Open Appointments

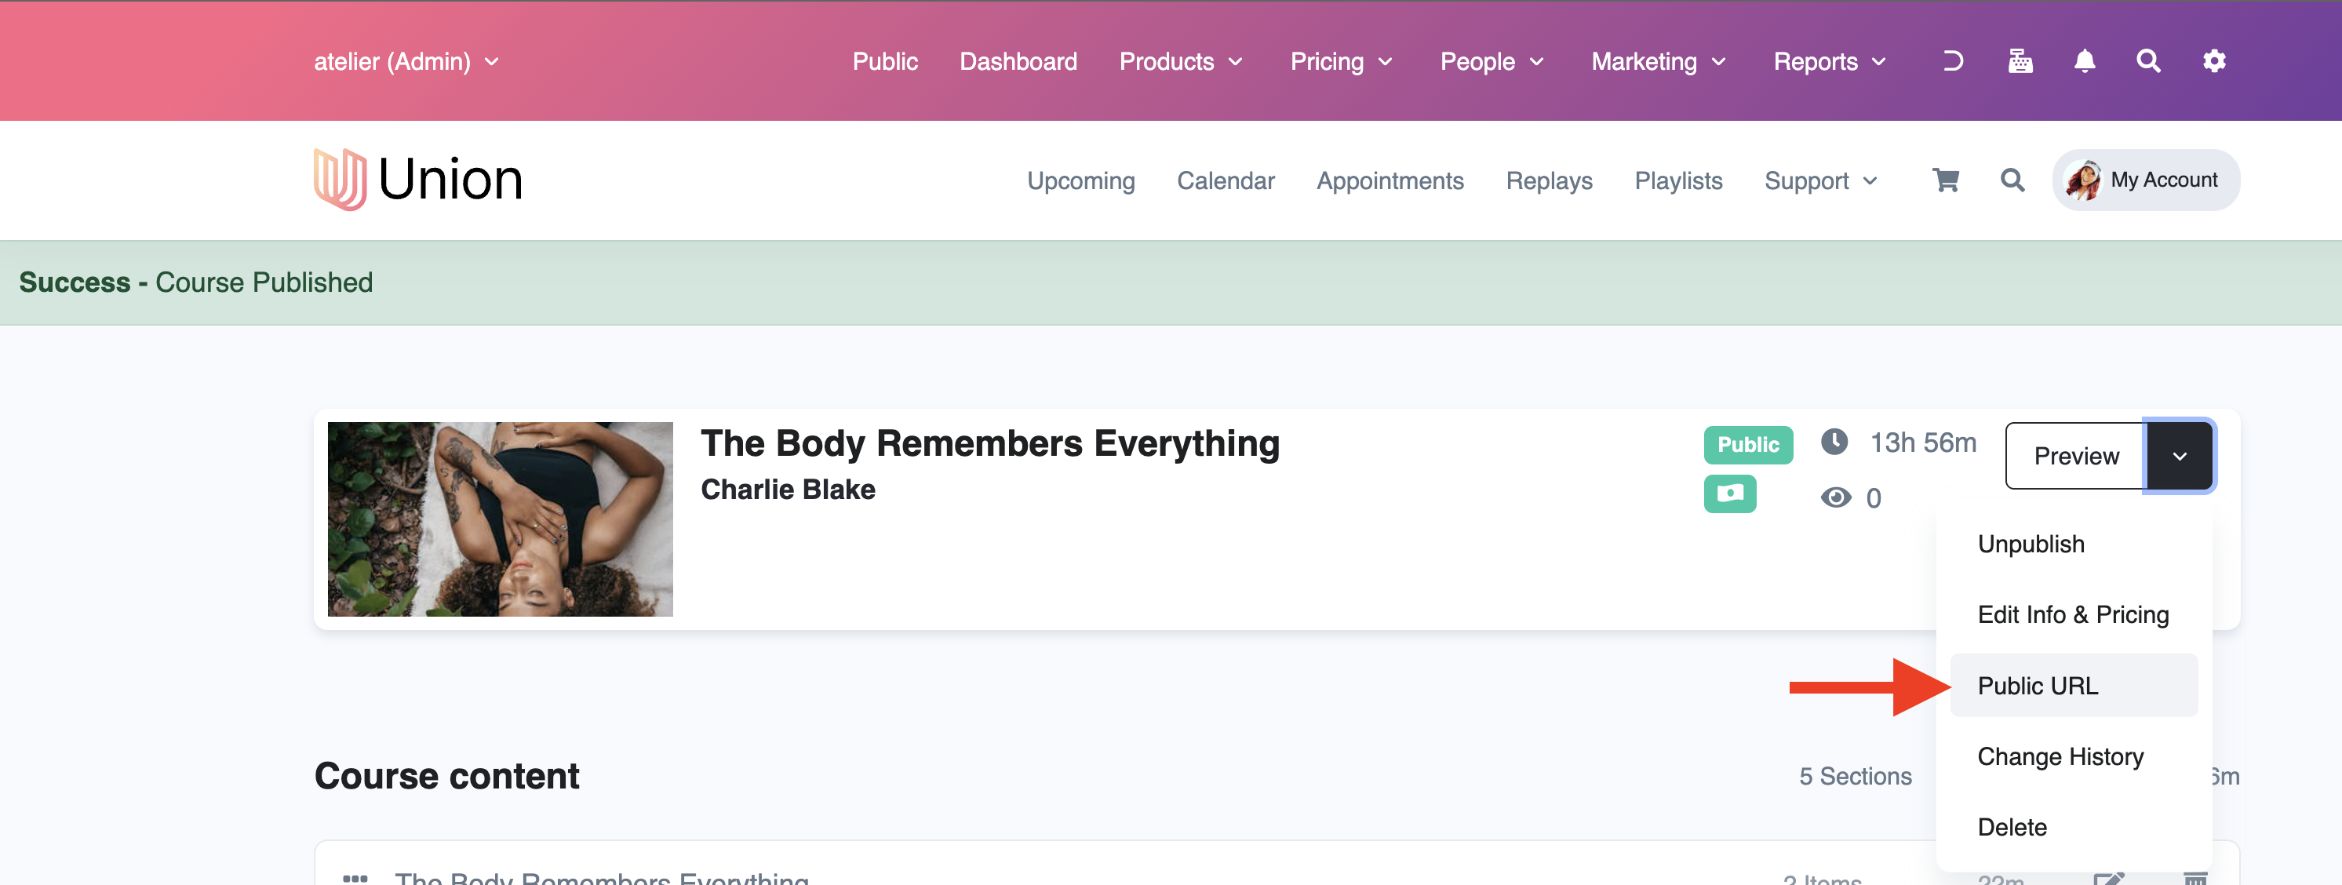tap(1390, 180)
